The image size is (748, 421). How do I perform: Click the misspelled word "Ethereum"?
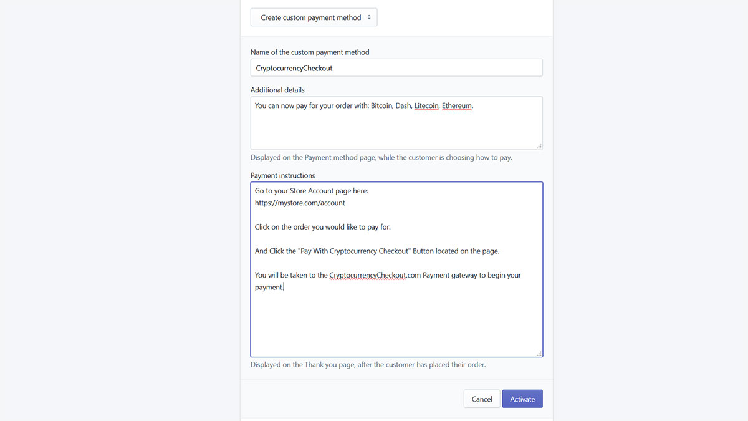pos(457,106)
